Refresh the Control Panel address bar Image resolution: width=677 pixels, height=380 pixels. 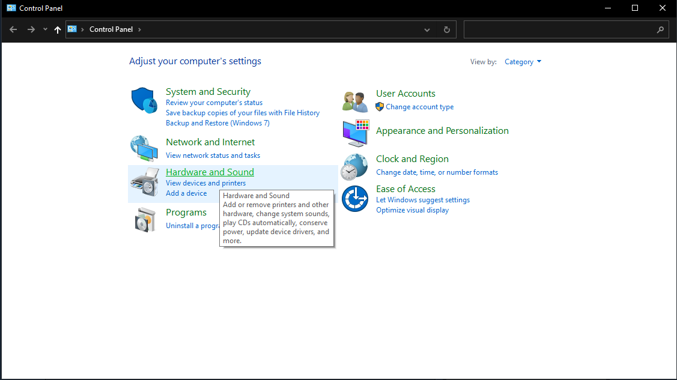446,29
